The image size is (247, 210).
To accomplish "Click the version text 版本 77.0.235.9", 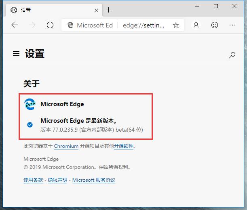I will [x=59, y=130].
